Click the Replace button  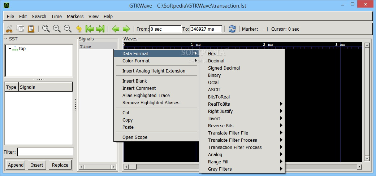60,165
